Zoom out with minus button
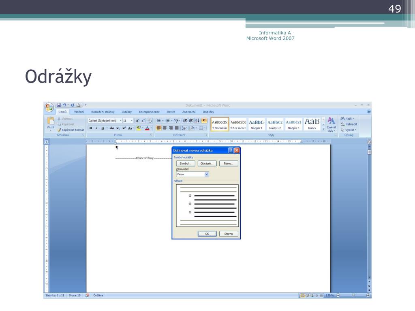415x311 pixels. click(x=338, y=295)
